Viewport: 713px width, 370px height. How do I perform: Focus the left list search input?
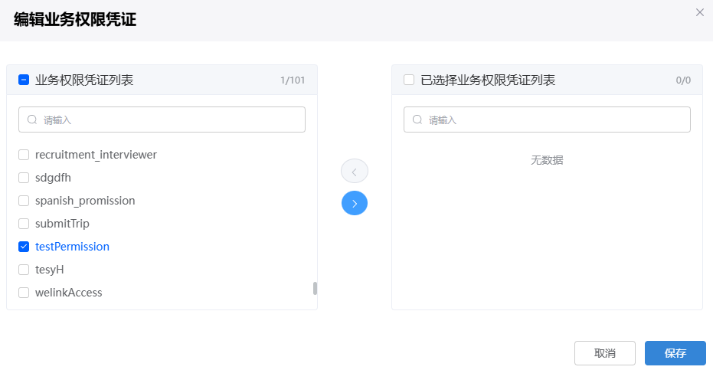162,120
